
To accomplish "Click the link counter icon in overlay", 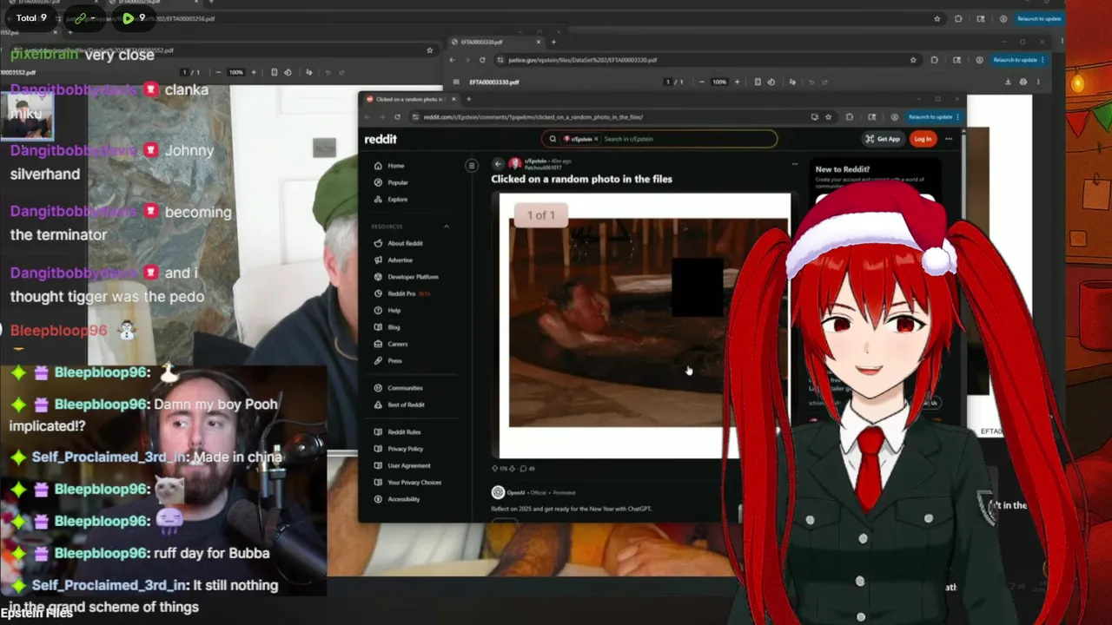I will pos(81,17).
